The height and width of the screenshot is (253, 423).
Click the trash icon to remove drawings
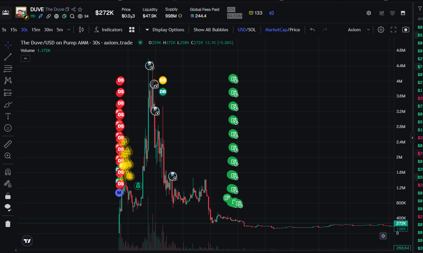point(8,224)
